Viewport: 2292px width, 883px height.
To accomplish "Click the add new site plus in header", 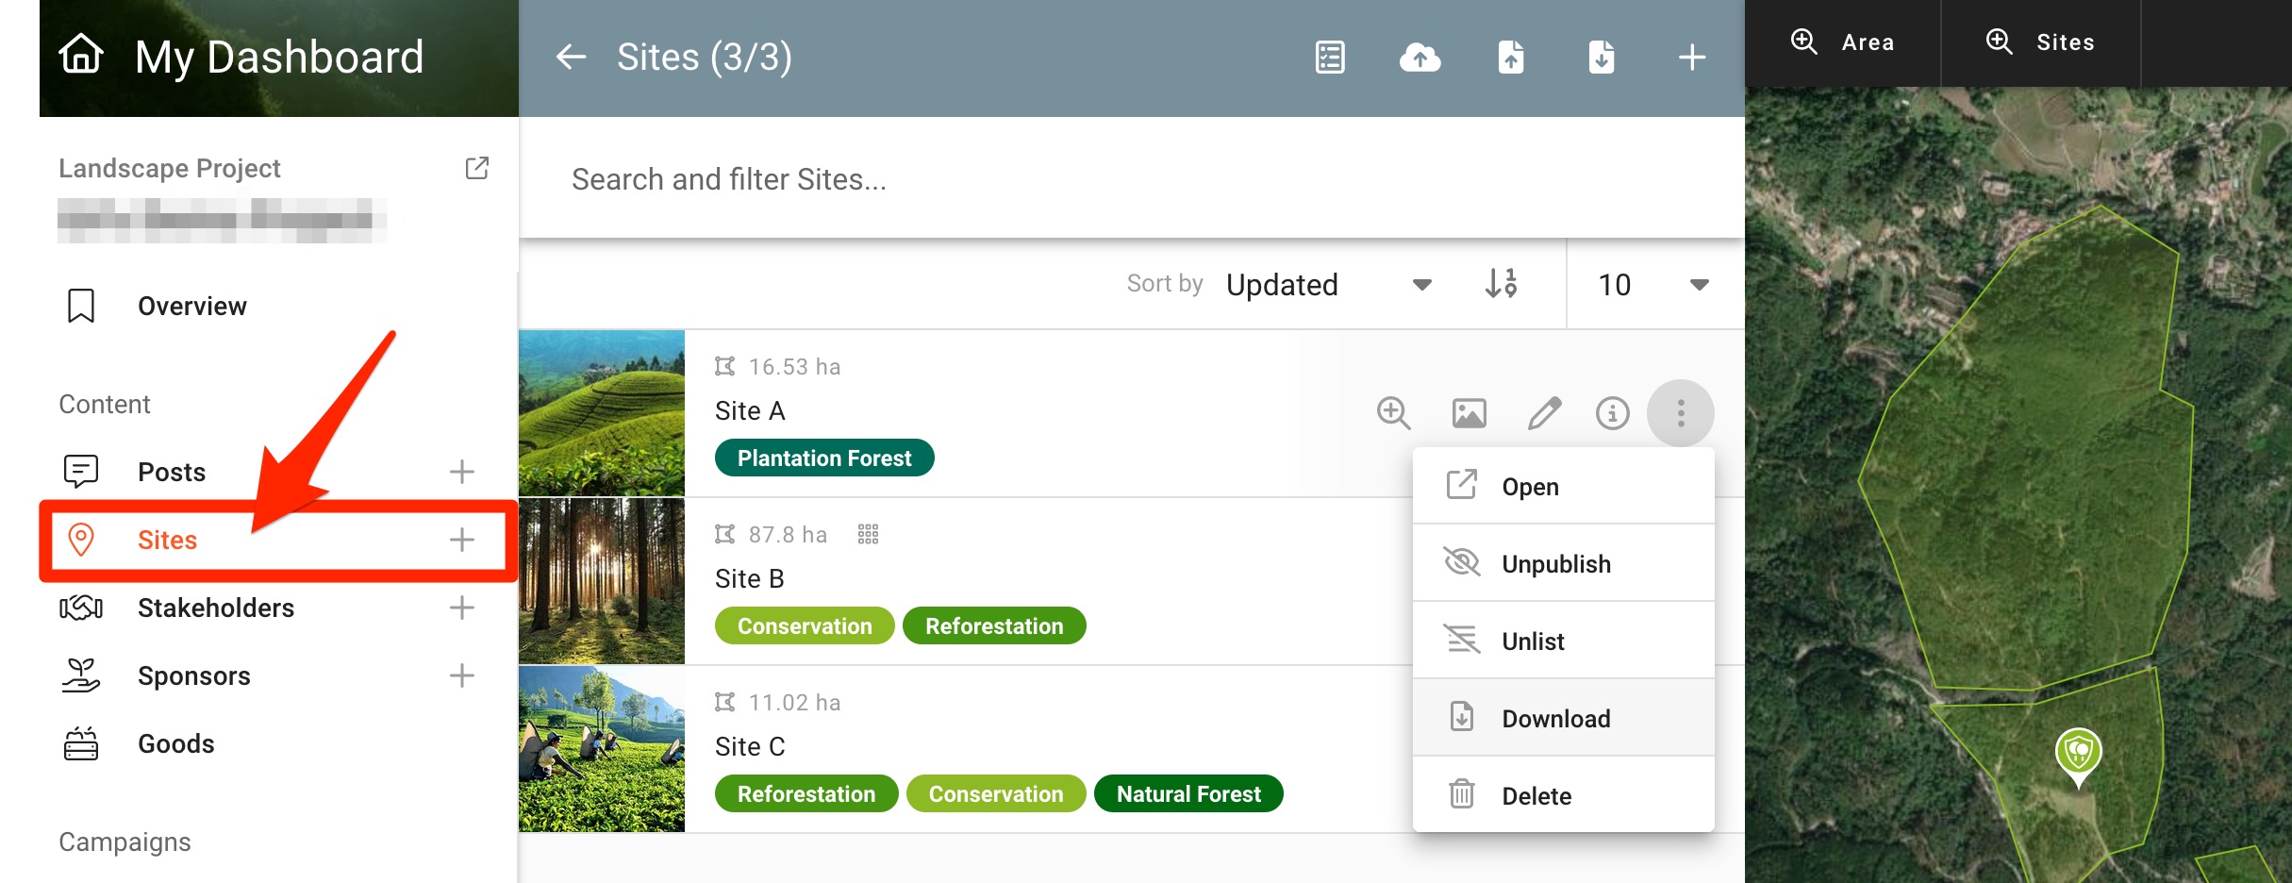I will (1692, 58).
